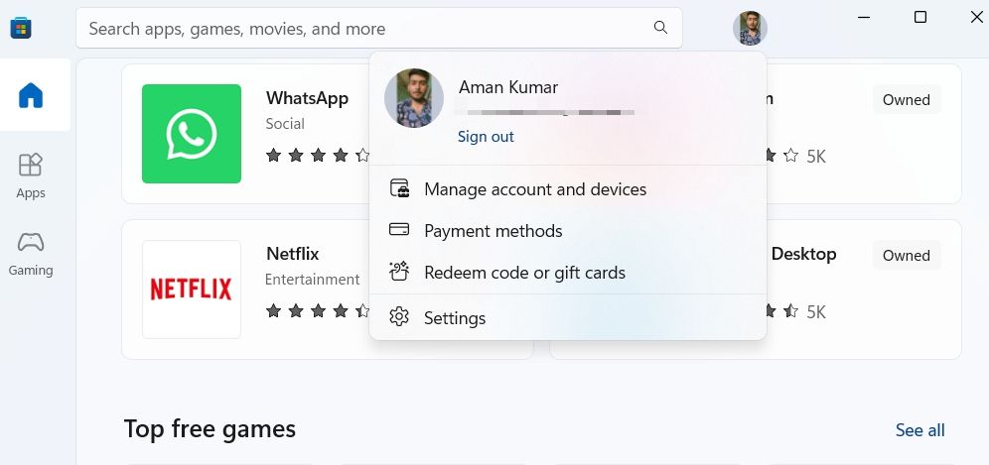Select Payment methods menu entry
The height and width of the screenshot is (465, 989).
[568, 231]
